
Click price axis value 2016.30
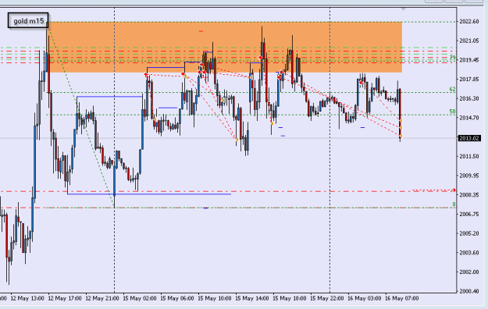pyautogui.click(x=469, y=98)
